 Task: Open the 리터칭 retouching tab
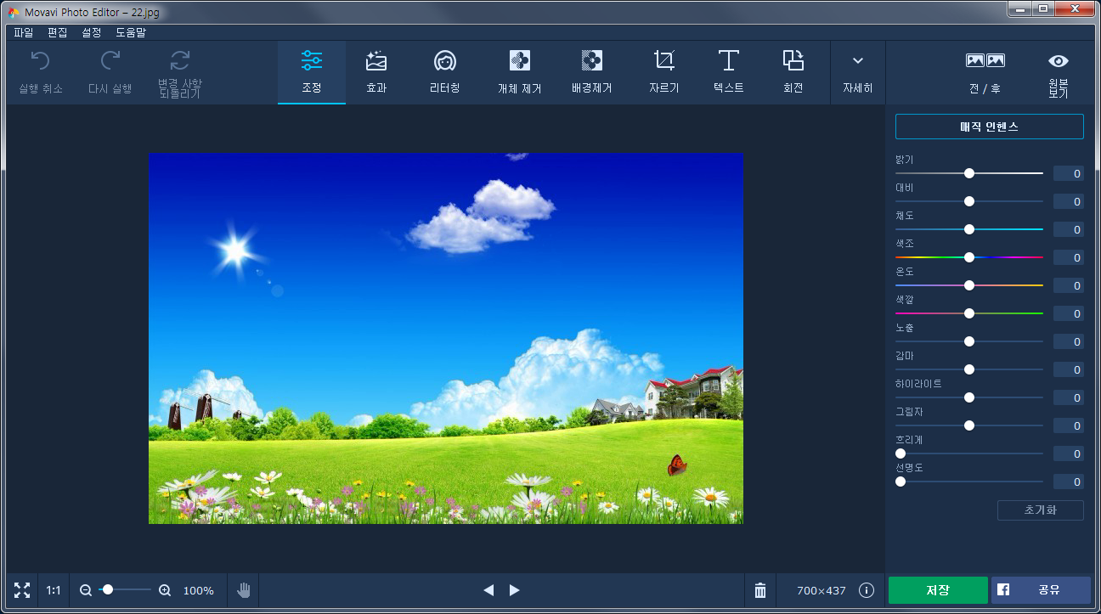pos(445,72)
